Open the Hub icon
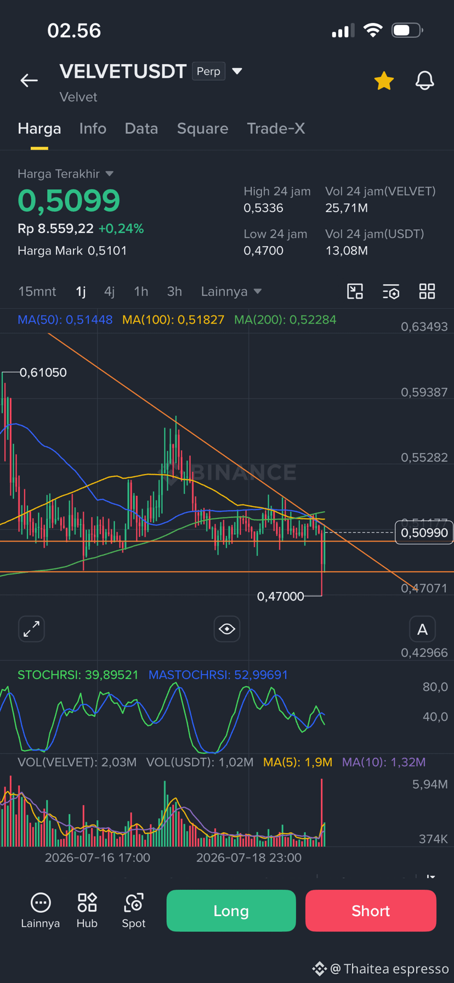The image size is (454, 983). click(x=87, y=911)
